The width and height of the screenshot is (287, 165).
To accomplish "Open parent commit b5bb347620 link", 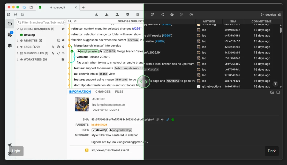I will pos(99,125).
